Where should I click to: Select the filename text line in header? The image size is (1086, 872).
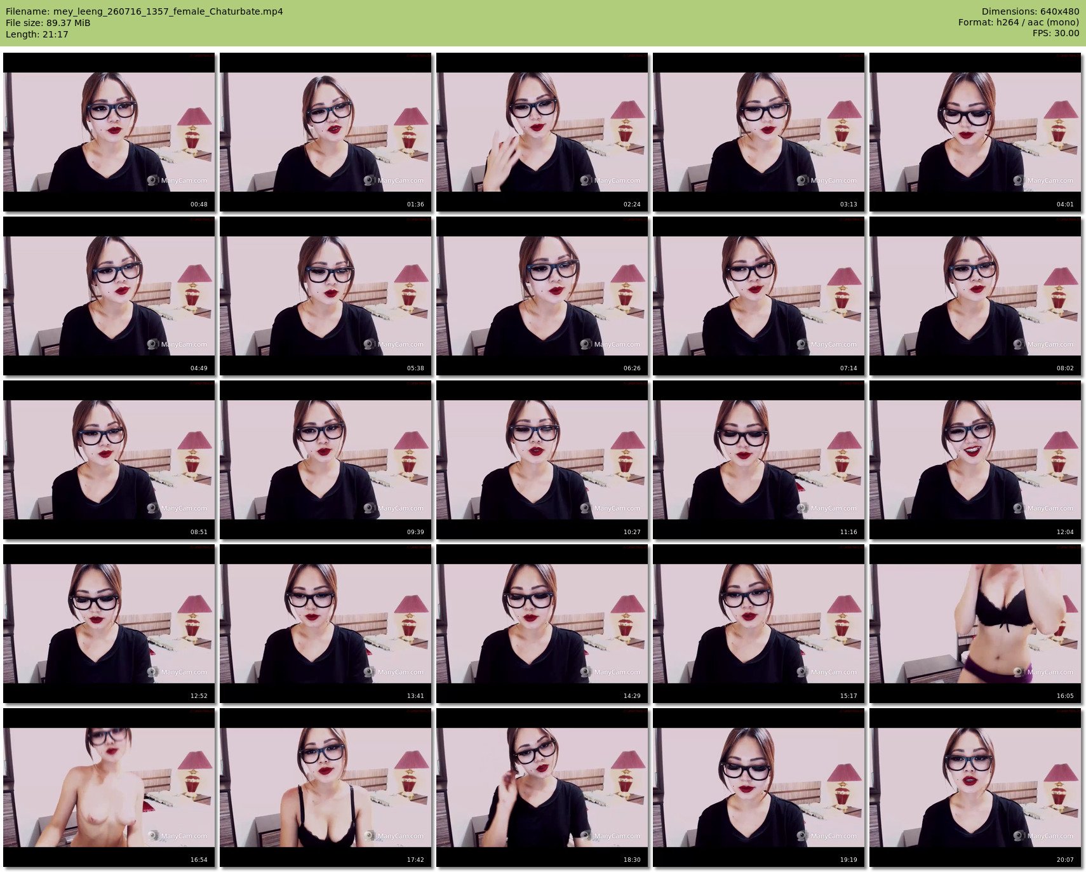(x=144, y=11)
